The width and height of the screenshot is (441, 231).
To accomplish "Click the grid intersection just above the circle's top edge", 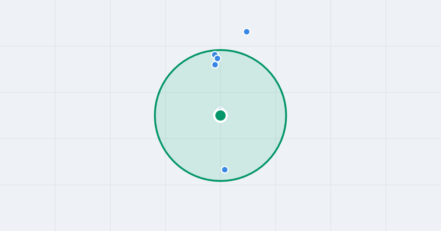I will coord(220,46).
